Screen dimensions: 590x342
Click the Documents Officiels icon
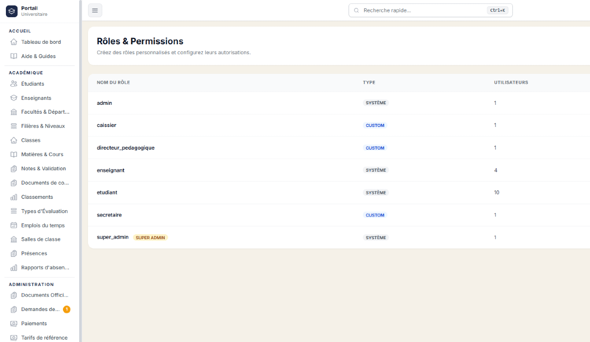(x=14, y=295)
